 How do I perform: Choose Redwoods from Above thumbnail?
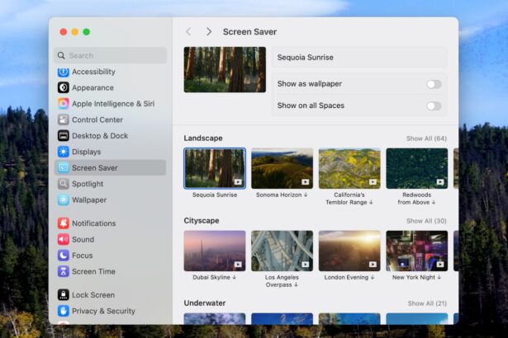417,168
